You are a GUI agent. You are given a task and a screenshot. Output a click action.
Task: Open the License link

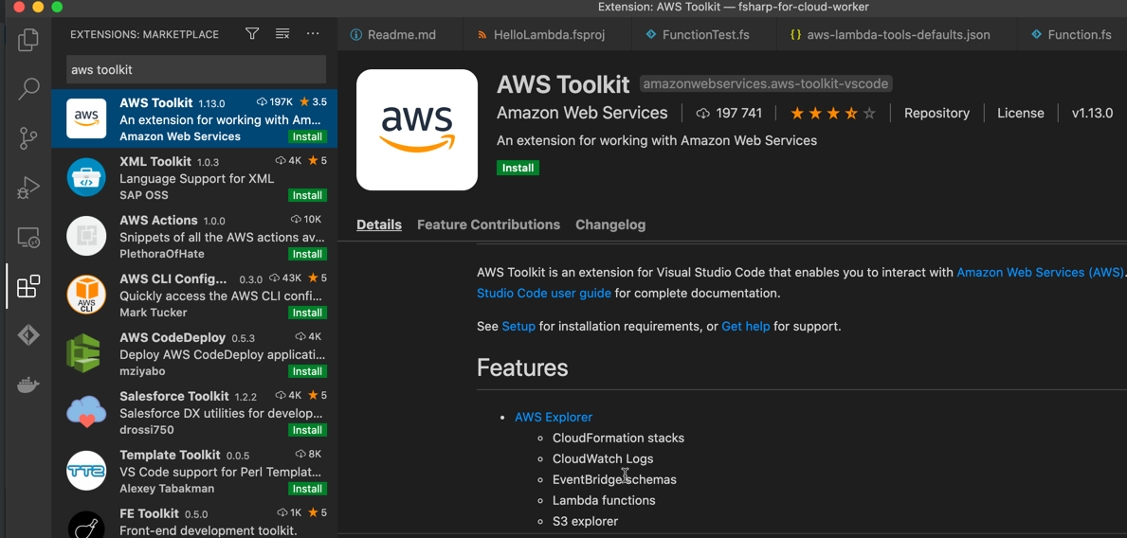pos(1021,113)
